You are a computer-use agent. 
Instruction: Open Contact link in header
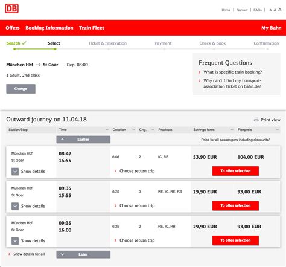242,10
